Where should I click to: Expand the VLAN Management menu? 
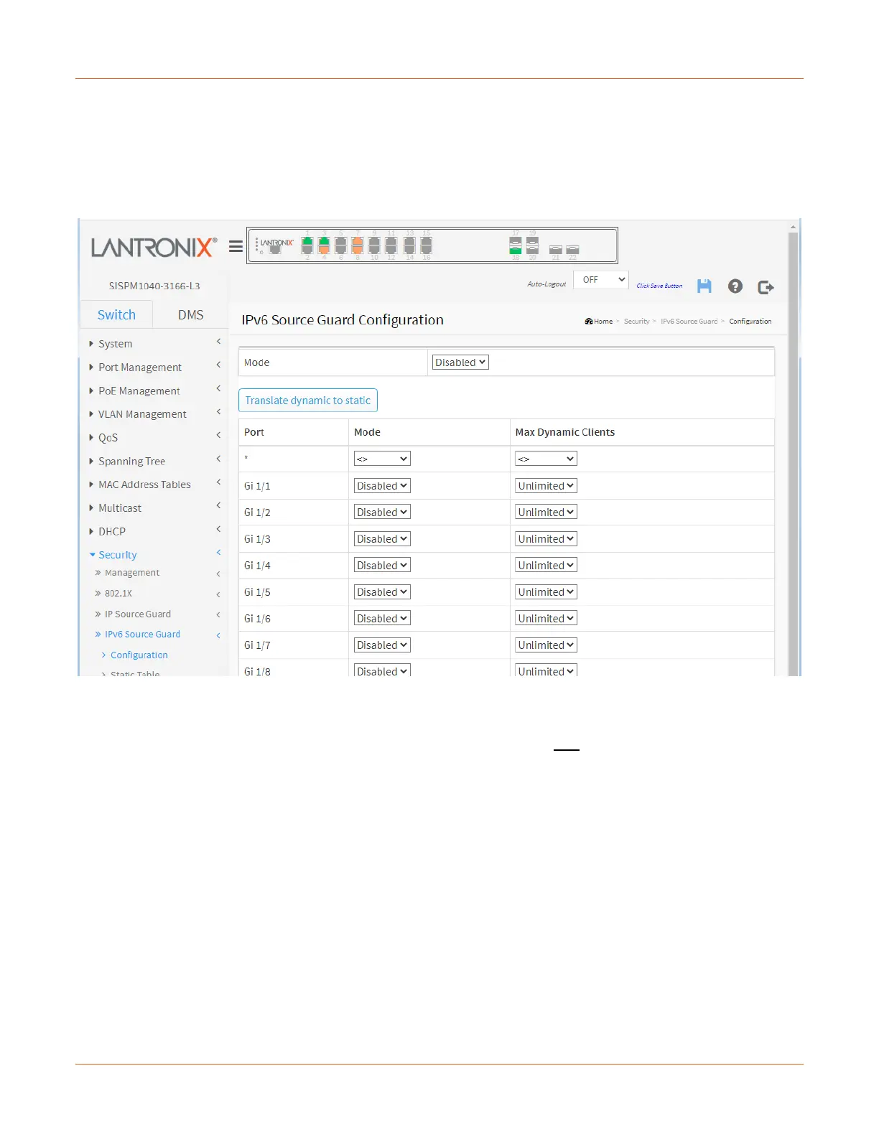click(x=141, y=414)
